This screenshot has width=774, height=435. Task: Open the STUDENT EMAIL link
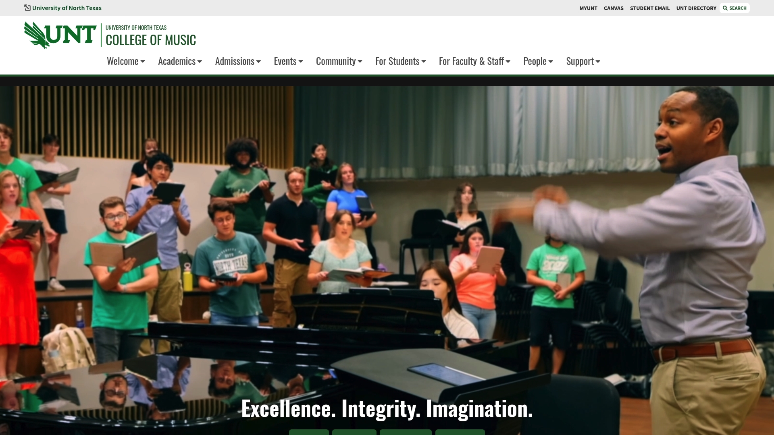(x=650, y=8)
